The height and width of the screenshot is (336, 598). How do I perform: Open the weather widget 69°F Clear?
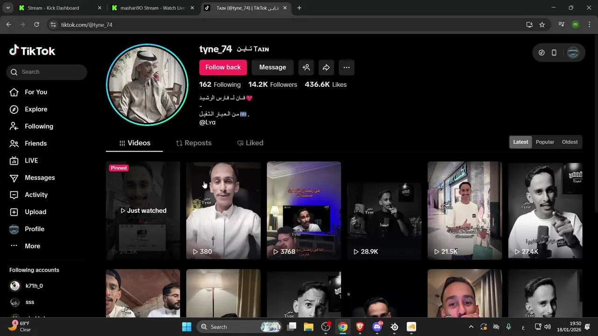pos(20,327)
